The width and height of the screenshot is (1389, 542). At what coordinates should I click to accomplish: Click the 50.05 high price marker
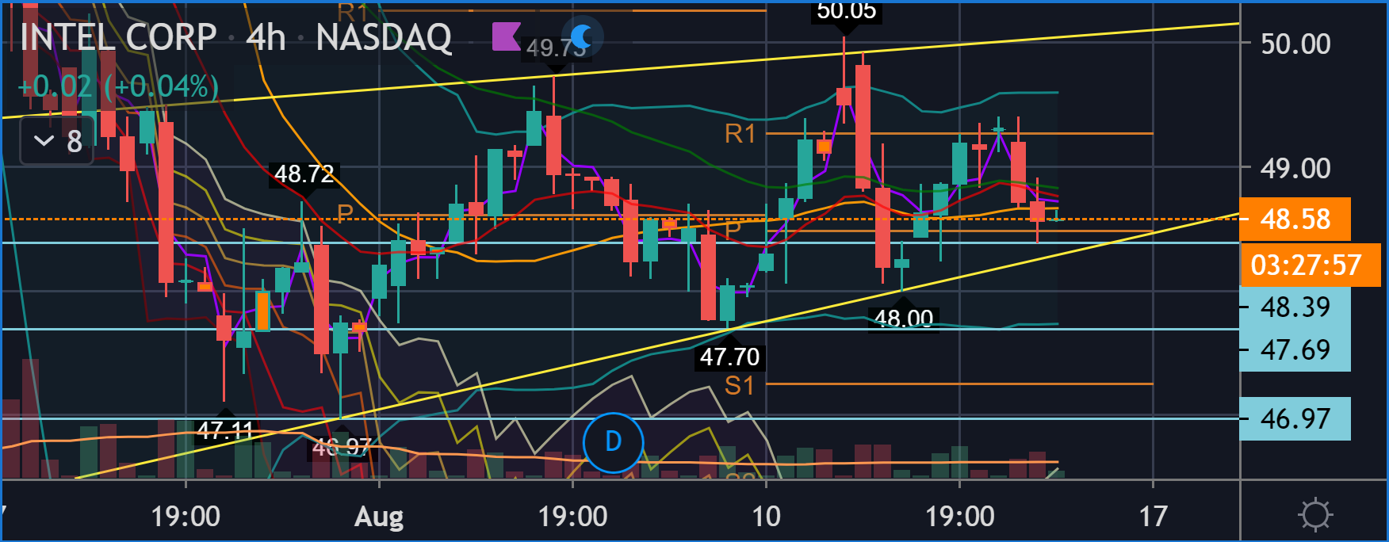(x=846, y=11)
